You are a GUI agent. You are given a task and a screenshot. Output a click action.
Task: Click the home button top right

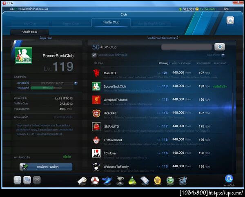pos(230,20)
